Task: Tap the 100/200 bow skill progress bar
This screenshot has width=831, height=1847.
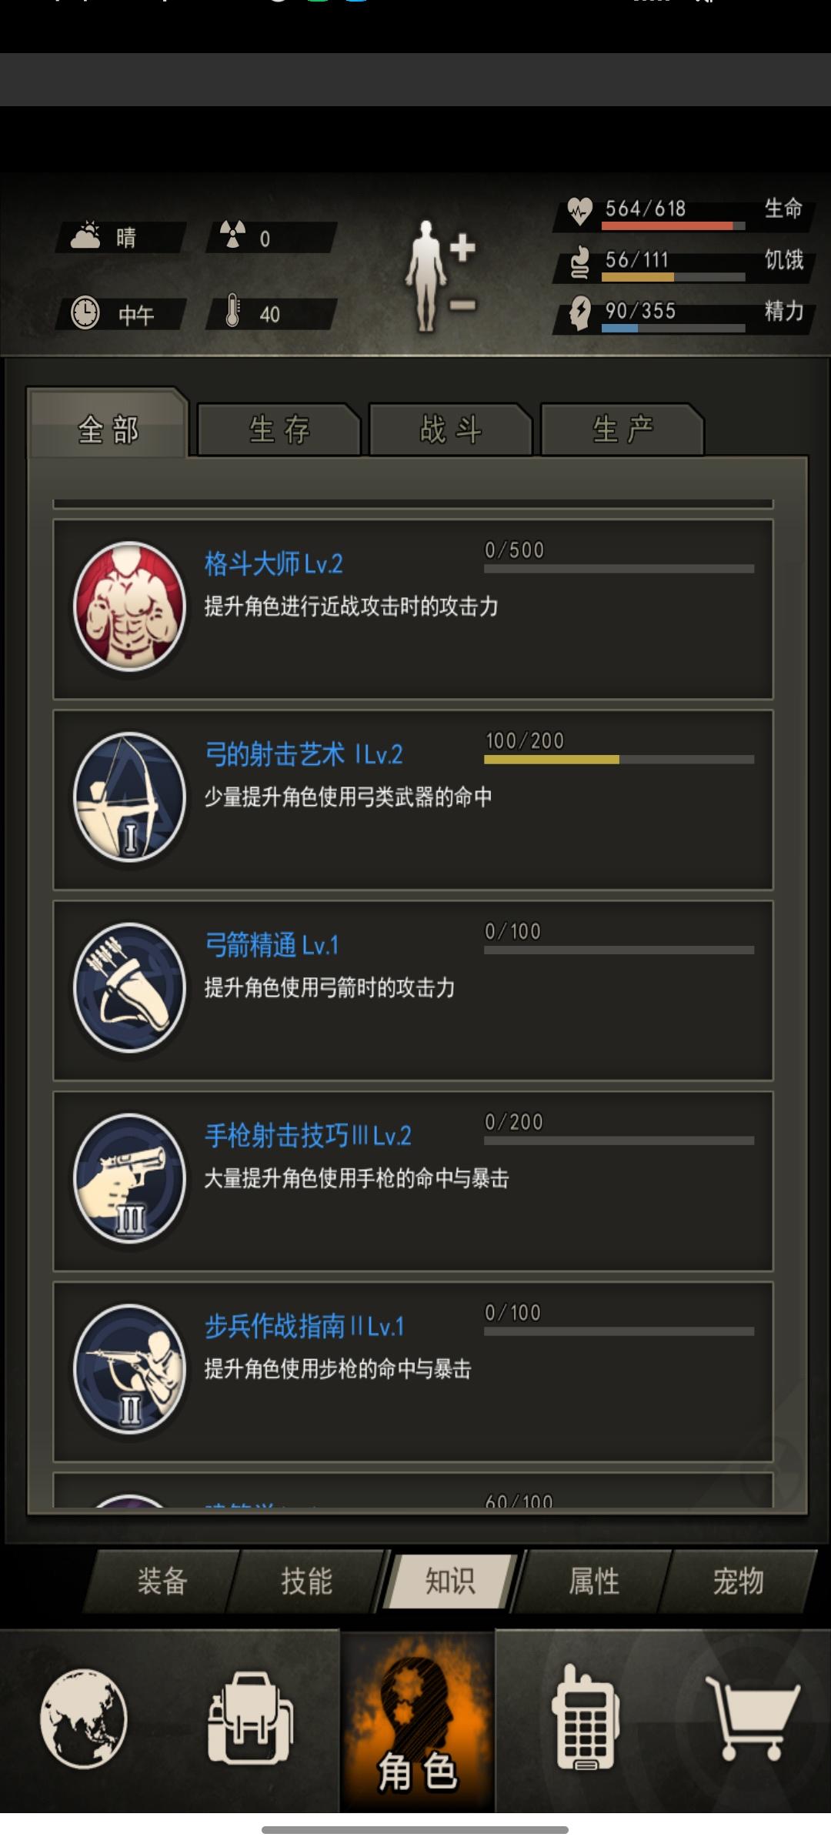Action: coord(619,760)
